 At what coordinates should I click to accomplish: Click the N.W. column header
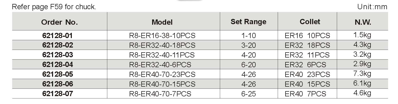[363, 22]
